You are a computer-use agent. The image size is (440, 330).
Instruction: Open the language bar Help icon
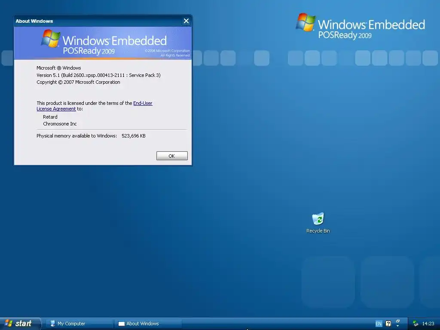click(388, 324)
